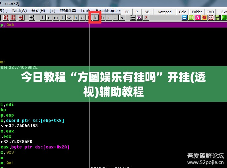The height and width of the screenshot is (168, 227).
Task: Click the purple appearance grid icon
Action: (x=139, y=18)
